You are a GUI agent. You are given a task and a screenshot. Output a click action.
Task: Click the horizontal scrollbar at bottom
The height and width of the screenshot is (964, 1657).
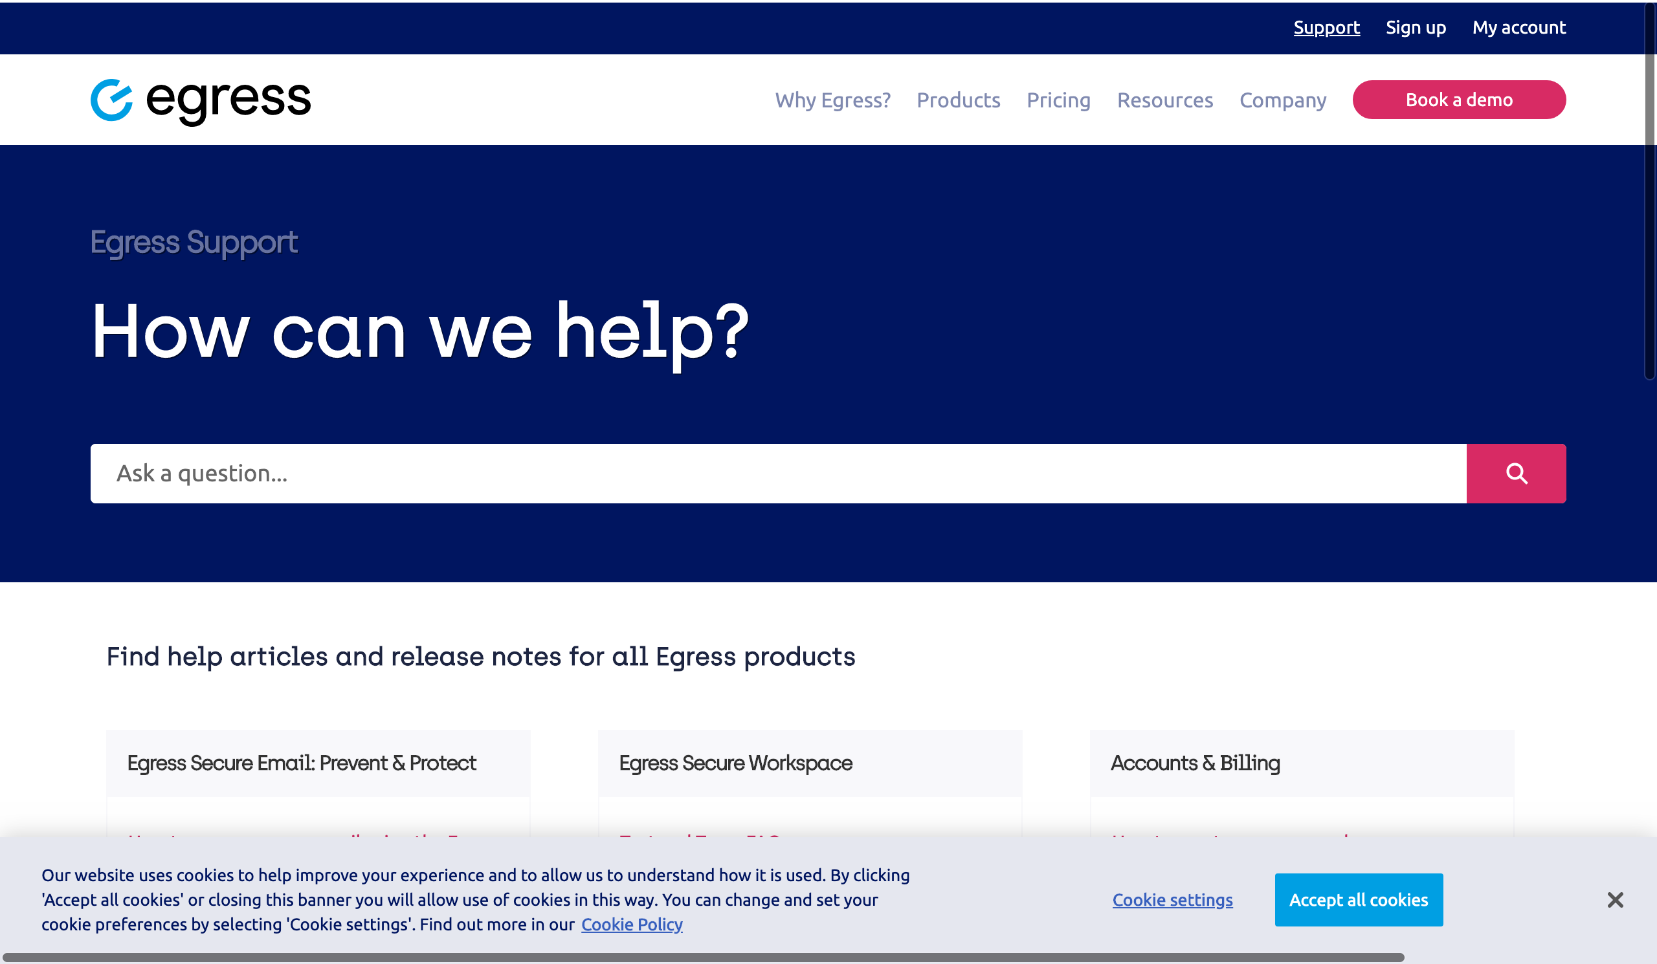(704, 958)
